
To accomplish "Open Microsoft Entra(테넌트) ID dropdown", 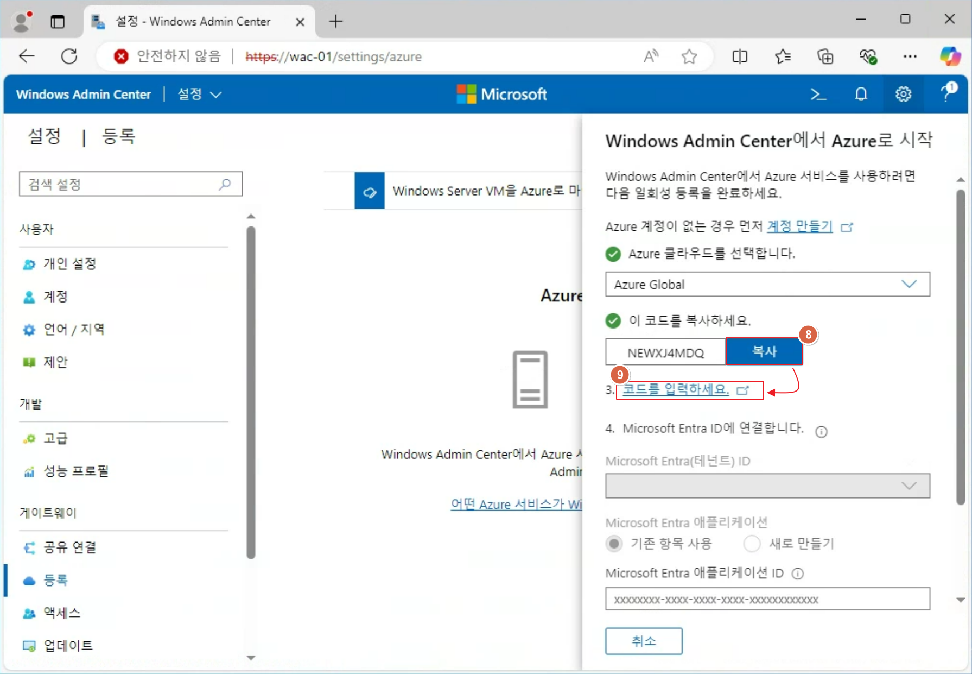I will coord(767,486).
